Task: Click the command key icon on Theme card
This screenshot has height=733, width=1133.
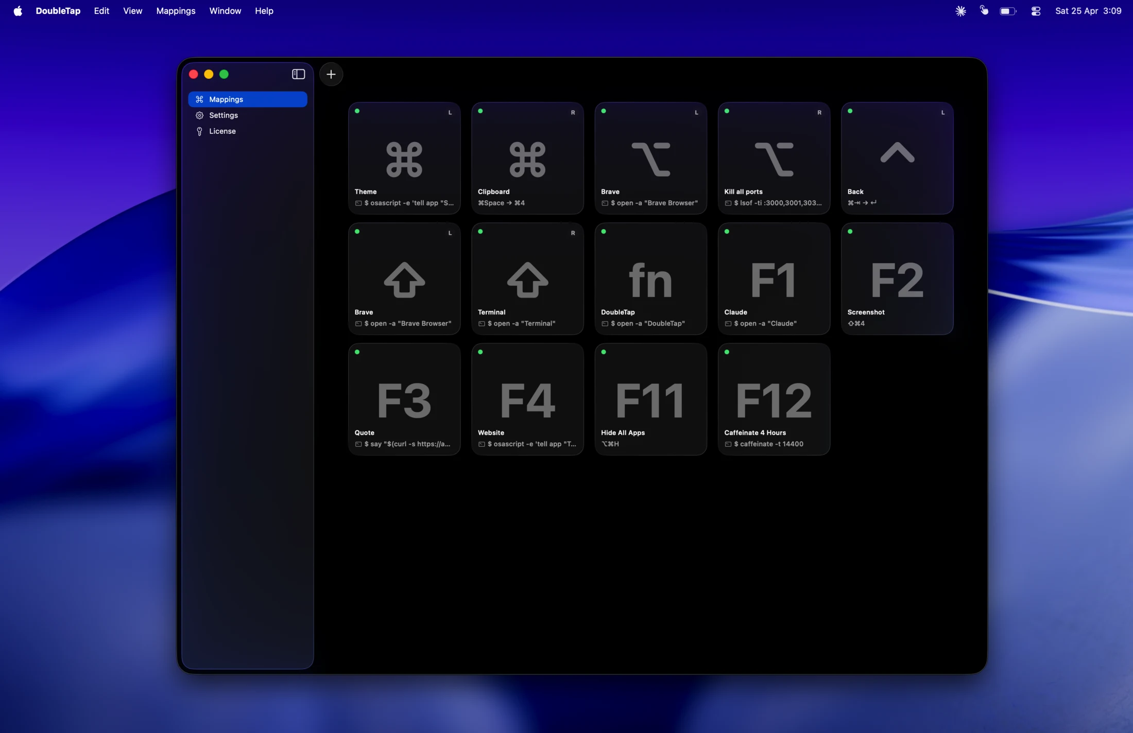Action: pos(404,160)
